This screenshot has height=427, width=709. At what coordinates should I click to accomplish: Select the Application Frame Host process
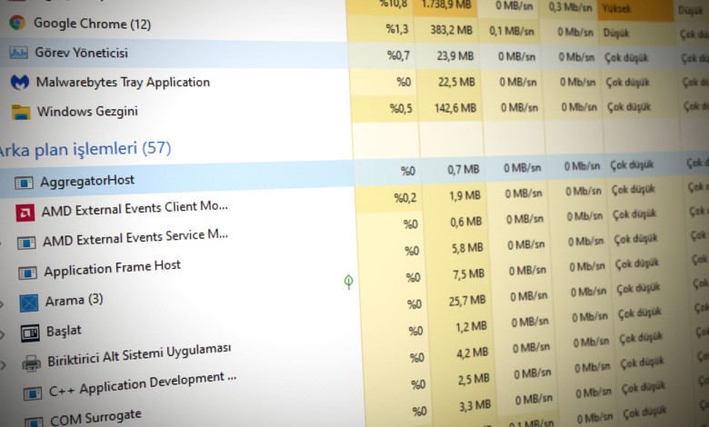point(112,268)
